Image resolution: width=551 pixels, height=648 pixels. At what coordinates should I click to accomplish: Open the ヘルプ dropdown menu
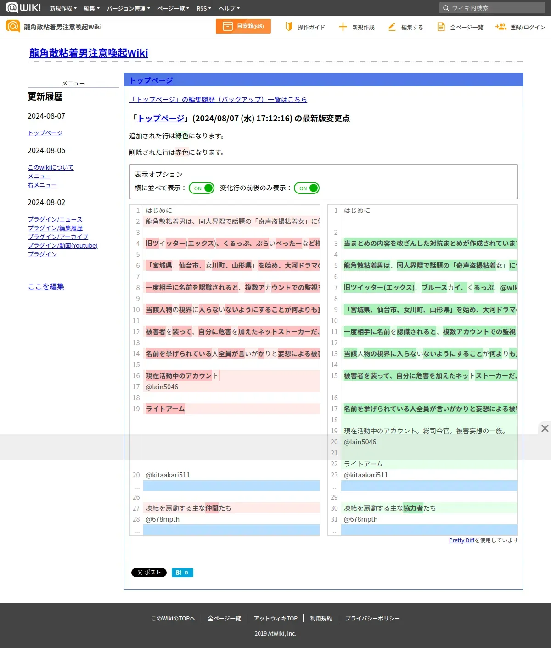[x=229, y=8]
